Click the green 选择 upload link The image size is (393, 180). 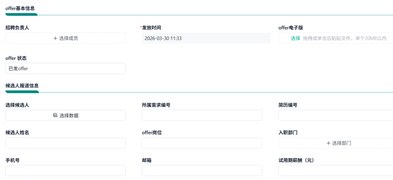click(x=295, y=38)
